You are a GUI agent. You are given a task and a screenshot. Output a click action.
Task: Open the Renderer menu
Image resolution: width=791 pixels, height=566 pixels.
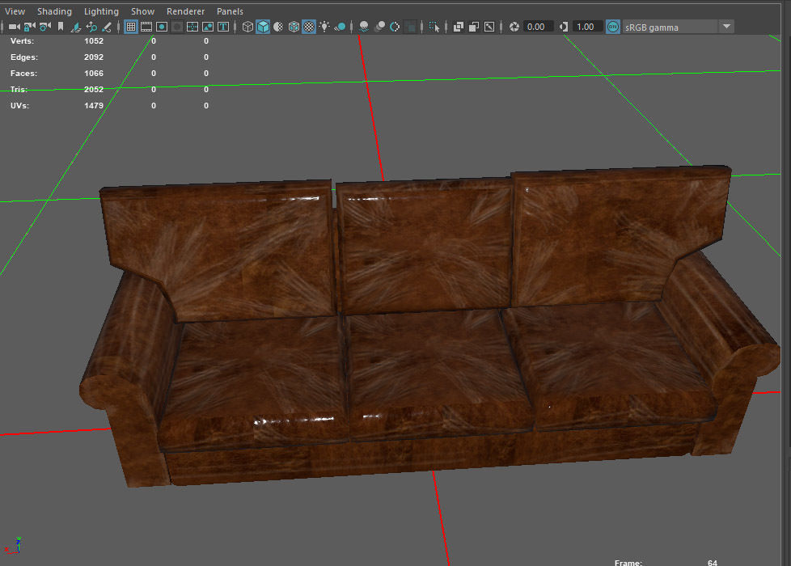(186, 11)
